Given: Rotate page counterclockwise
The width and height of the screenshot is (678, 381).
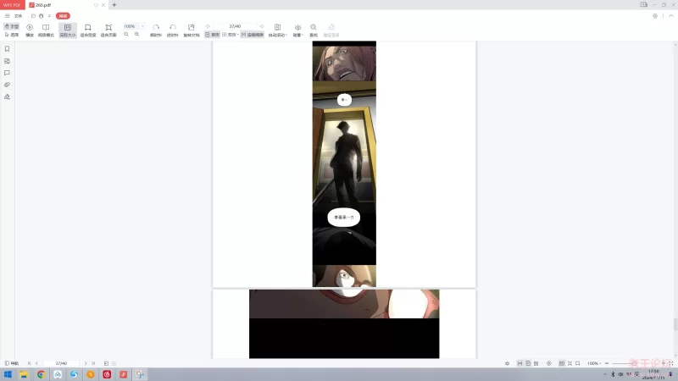Looking at the screenshot, I should (x=173, y=30).
